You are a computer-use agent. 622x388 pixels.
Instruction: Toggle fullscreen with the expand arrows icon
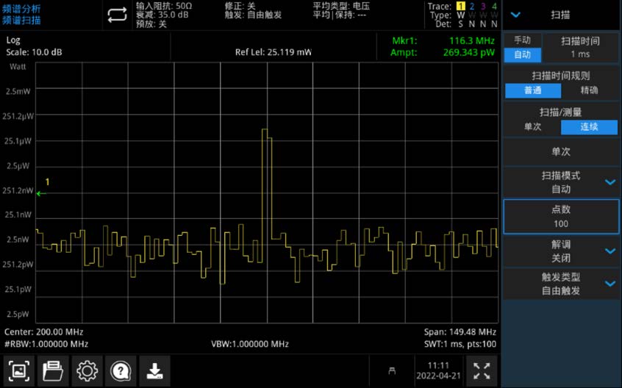[x=482, y=371]
